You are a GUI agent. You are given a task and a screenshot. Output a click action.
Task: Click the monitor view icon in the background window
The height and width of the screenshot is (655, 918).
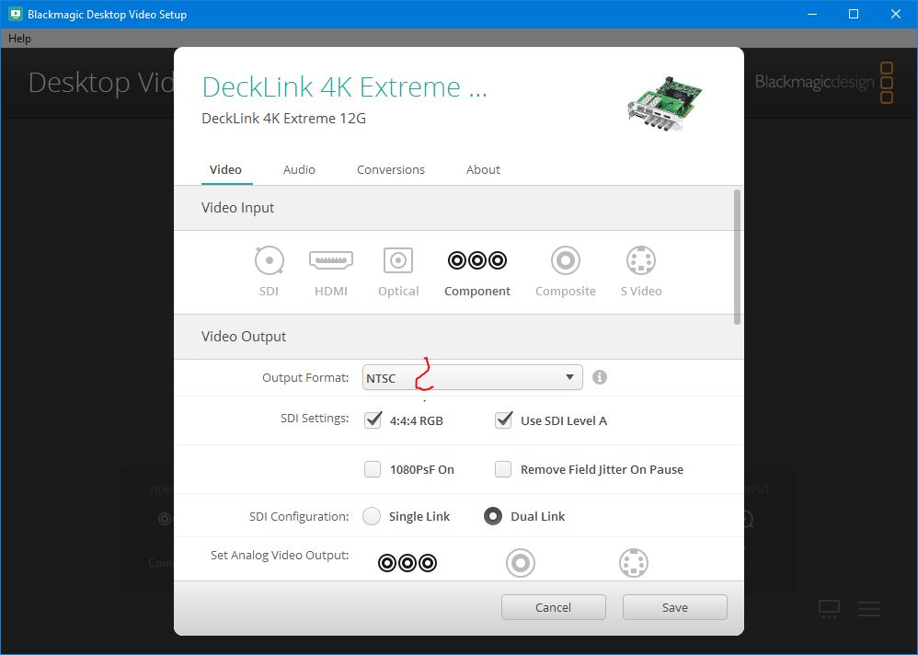(829, 609)
